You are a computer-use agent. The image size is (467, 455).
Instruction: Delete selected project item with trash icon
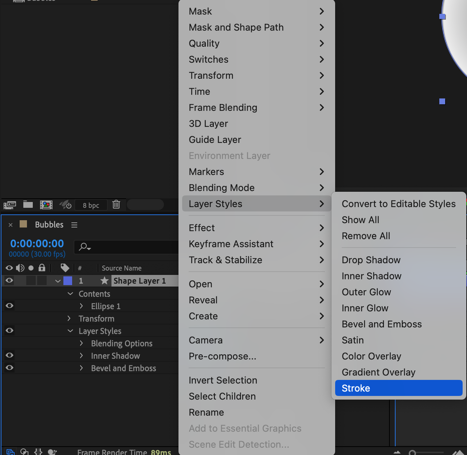[x=116, y=205]
